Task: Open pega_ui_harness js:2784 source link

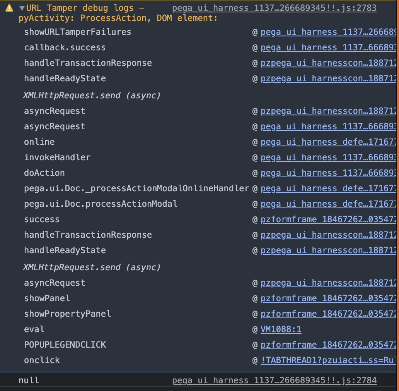Action: pyautogui.click(x=275, y=380)
